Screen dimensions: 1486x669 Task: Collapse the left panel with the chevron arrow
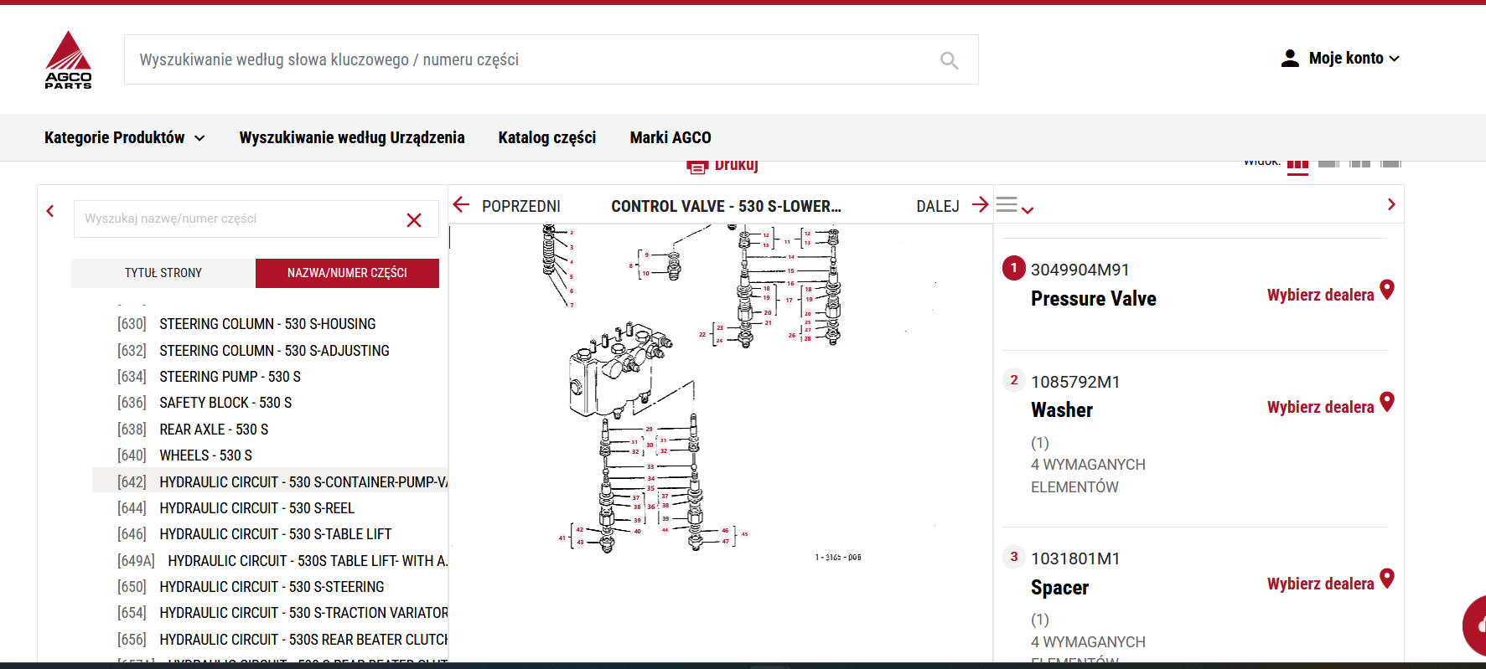tap(50, 211)
